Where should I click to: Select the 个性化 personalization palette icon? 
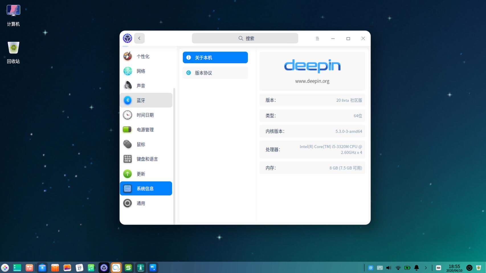[x=127, y=56]
